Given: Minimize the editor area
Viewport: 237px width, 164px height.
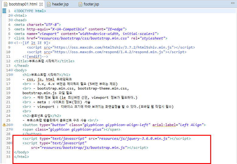Looking at the screenshot, I should point(233,3).
